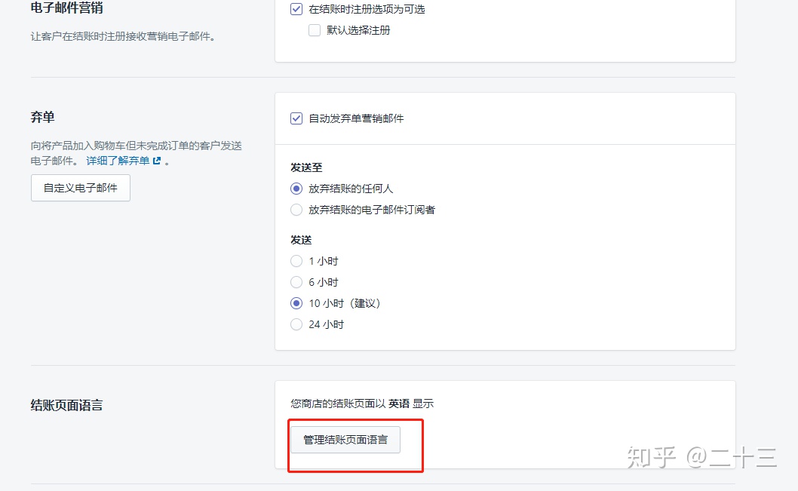Pick the 6 小时 send delay option
The width and height of the screenshot is (798, 491).
[296, 282]
